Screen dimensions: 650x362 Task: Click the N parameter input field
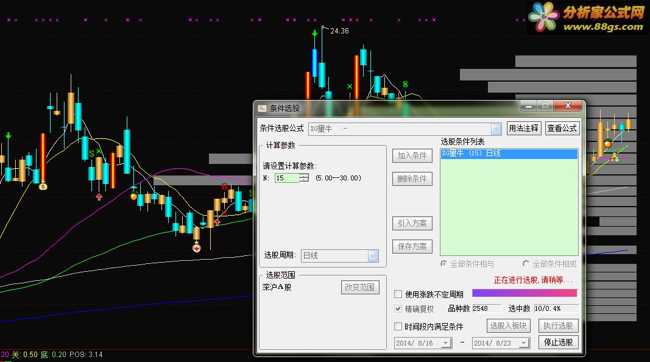point(287,178)
